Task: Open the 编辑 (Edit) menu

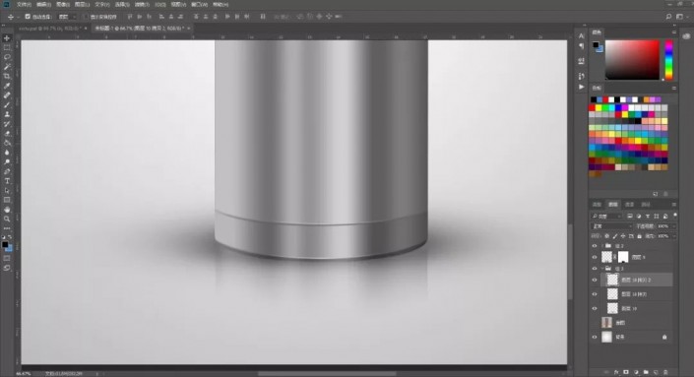Action: click(x=43, y=4)
